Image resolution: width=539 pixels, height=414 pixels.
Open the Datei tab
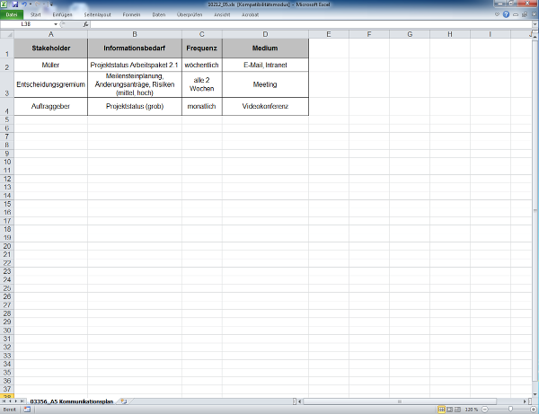pos(12,14)
